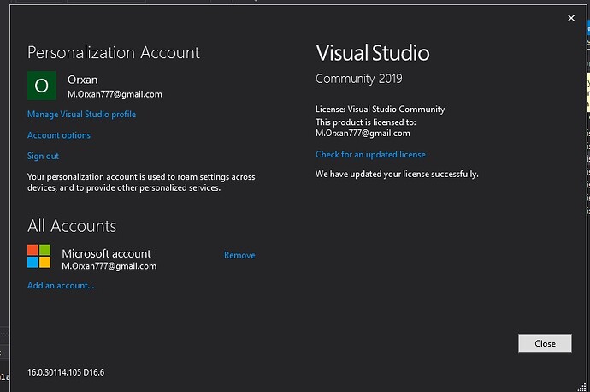Click the Orxan account name
Viewport: 590px width, 392px height.
point(82,80)
